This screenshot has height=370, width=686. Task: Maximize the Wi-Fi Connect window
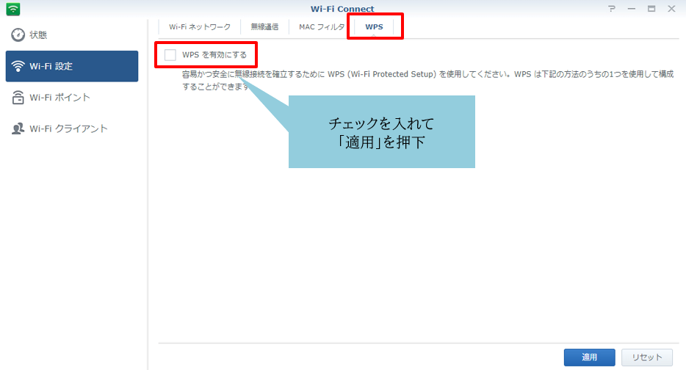coord(651,8)
